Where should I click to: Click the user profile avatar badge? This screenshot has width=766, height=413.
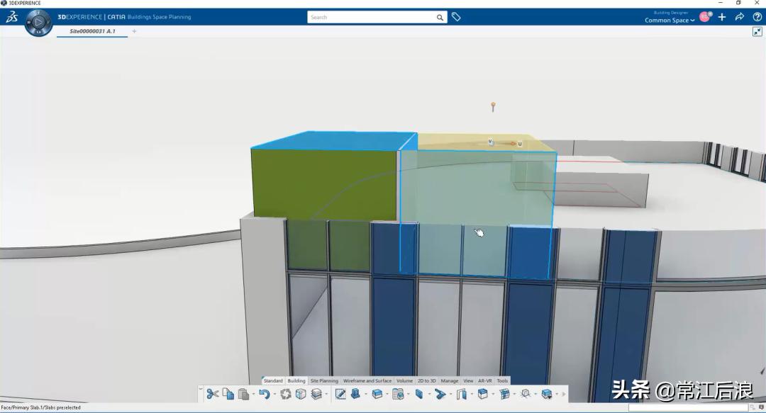(x=704, y=17)
